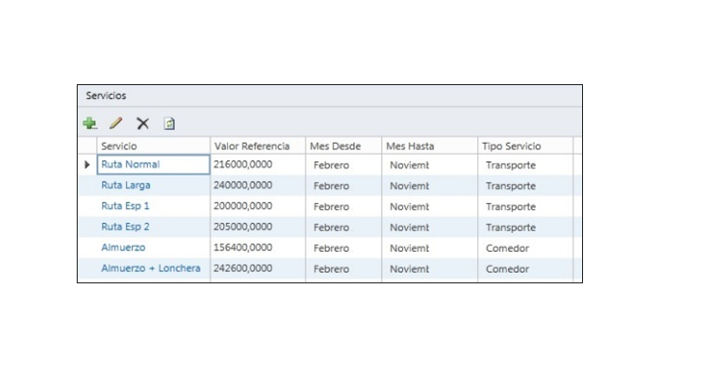Click Comedor in the Almuerzo row

tap(507, 248)
